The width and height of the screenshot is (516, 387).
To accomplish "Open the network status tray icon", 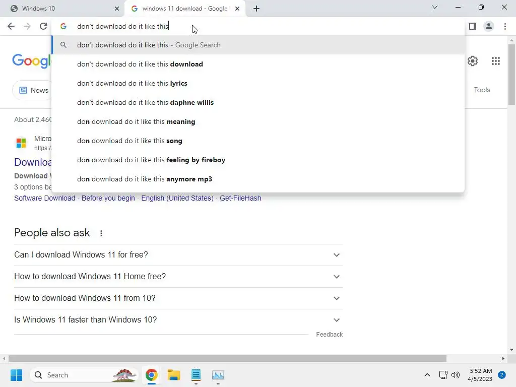I will pos(443,375).
